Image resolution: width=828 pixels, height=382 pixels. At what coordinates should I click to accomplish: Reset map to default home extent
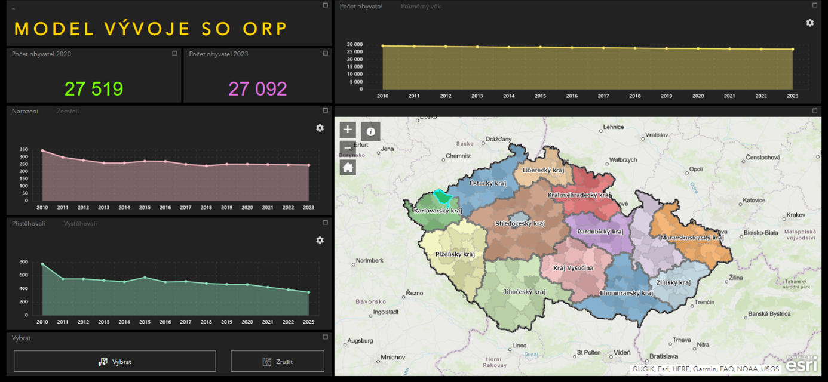pyautogui.click(x=348, y=167)
